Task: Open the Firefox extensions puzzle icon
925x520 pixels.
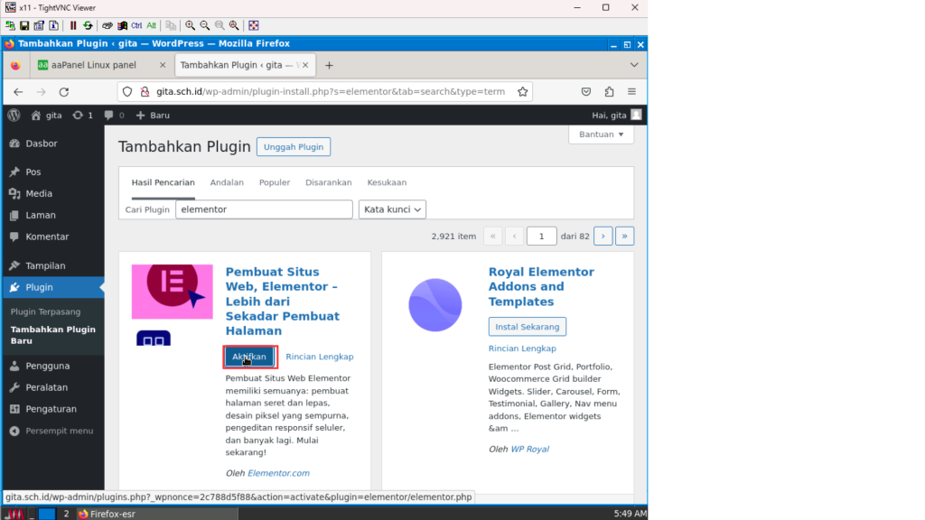Action: coord(609,91)
